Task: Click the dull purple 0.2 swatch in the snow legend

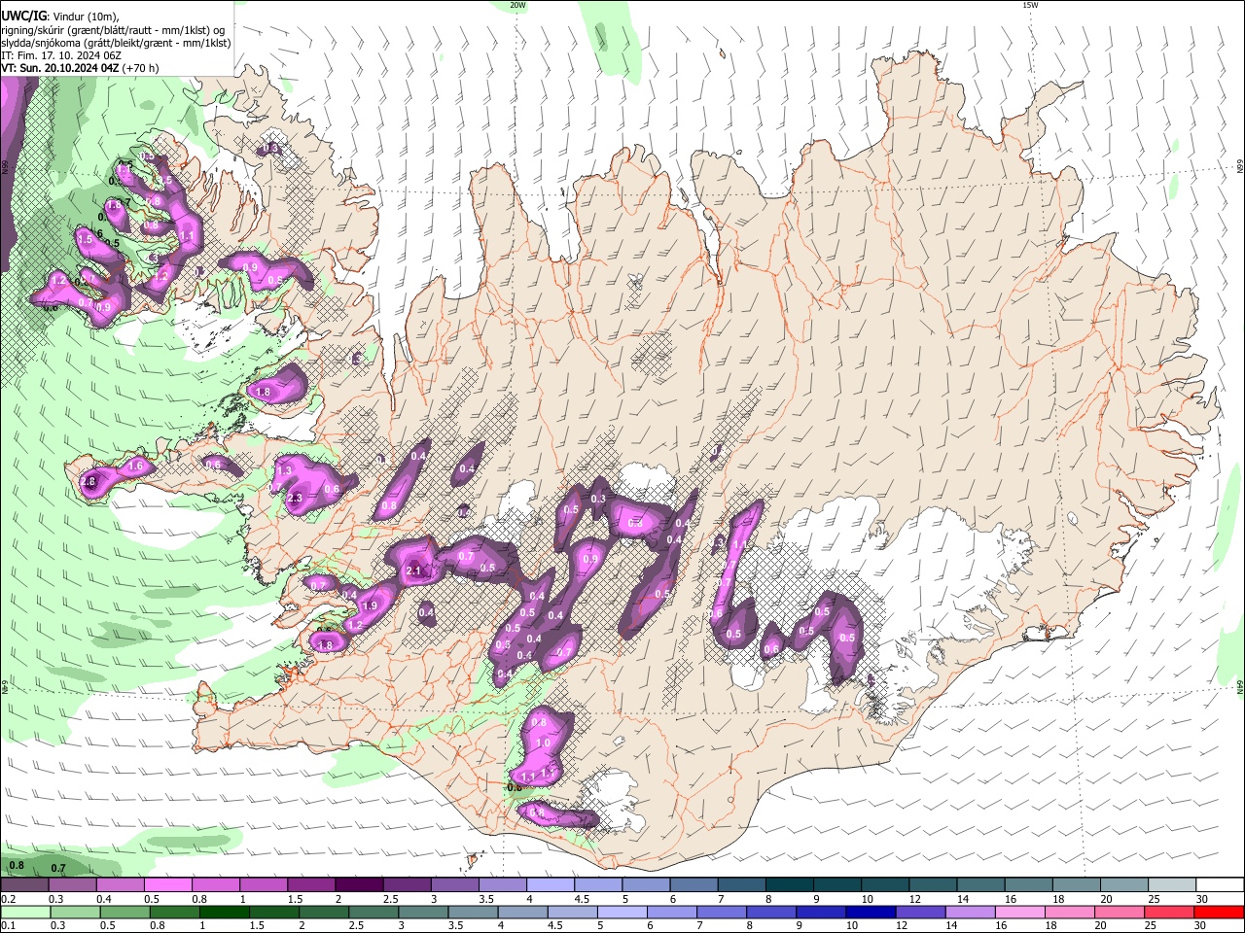Action: click(x=25, y=884)
